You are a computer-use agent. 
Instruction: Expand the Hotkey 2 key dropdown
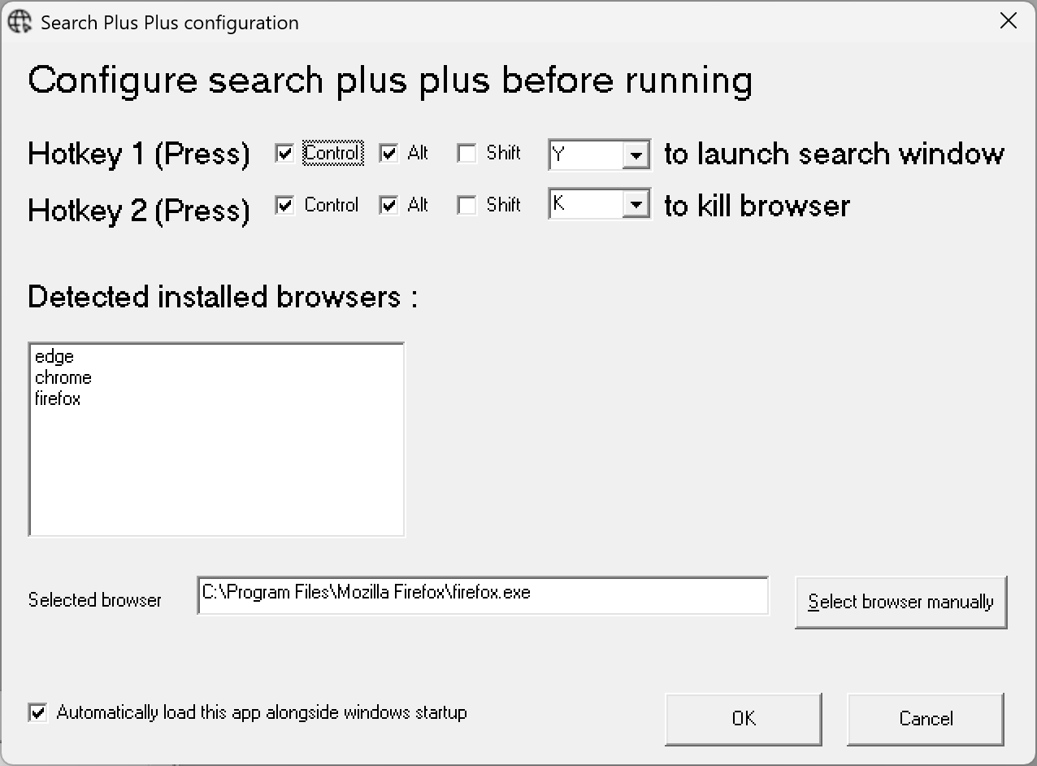point(636,205)
